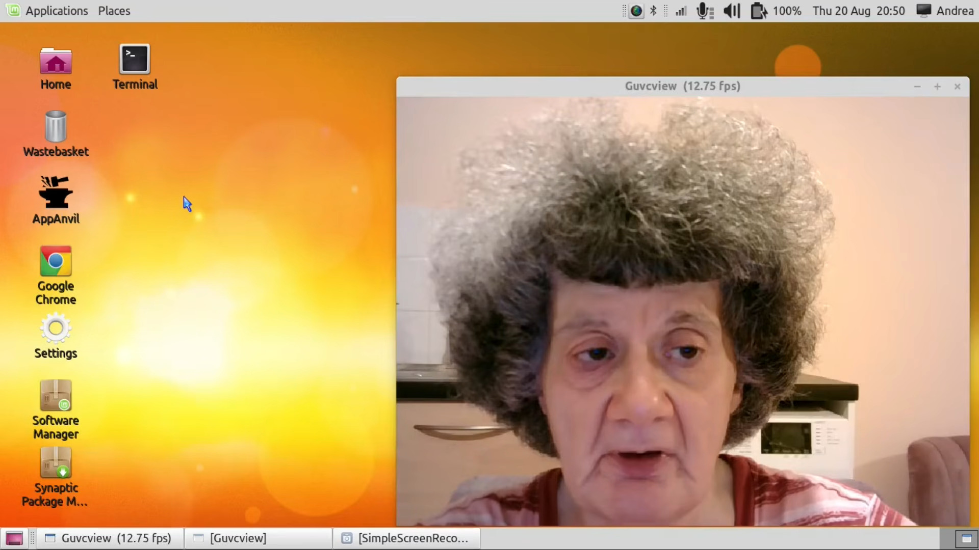Click the microphone tray icon

(x=705, y=11)
